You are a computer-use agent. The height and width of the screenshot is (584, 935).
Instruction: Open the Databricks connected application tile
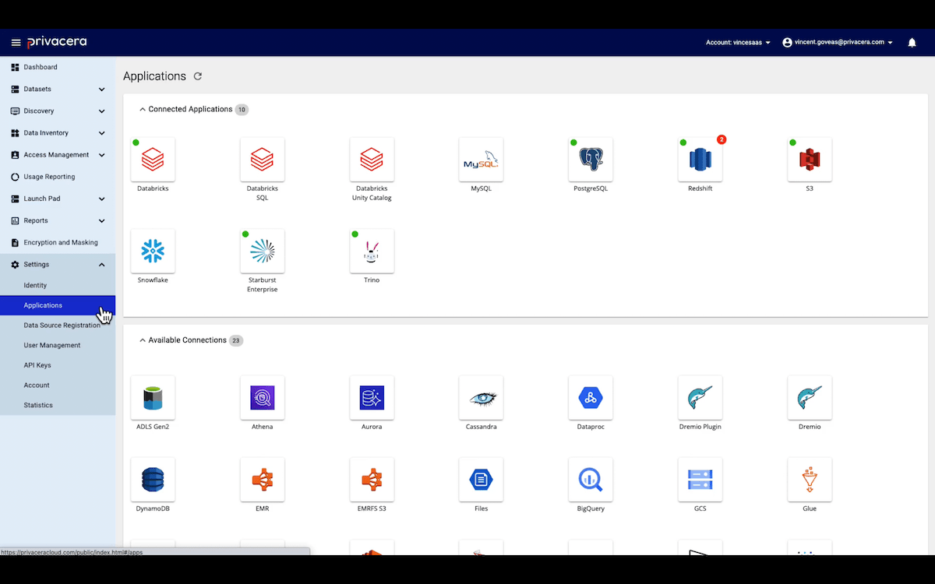pos(153,160)
